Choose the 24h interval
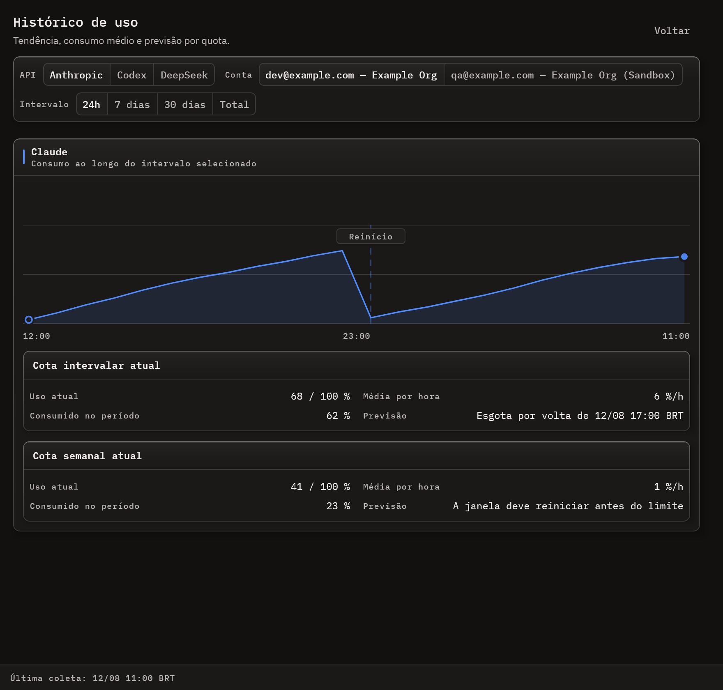 coord(92,104)
